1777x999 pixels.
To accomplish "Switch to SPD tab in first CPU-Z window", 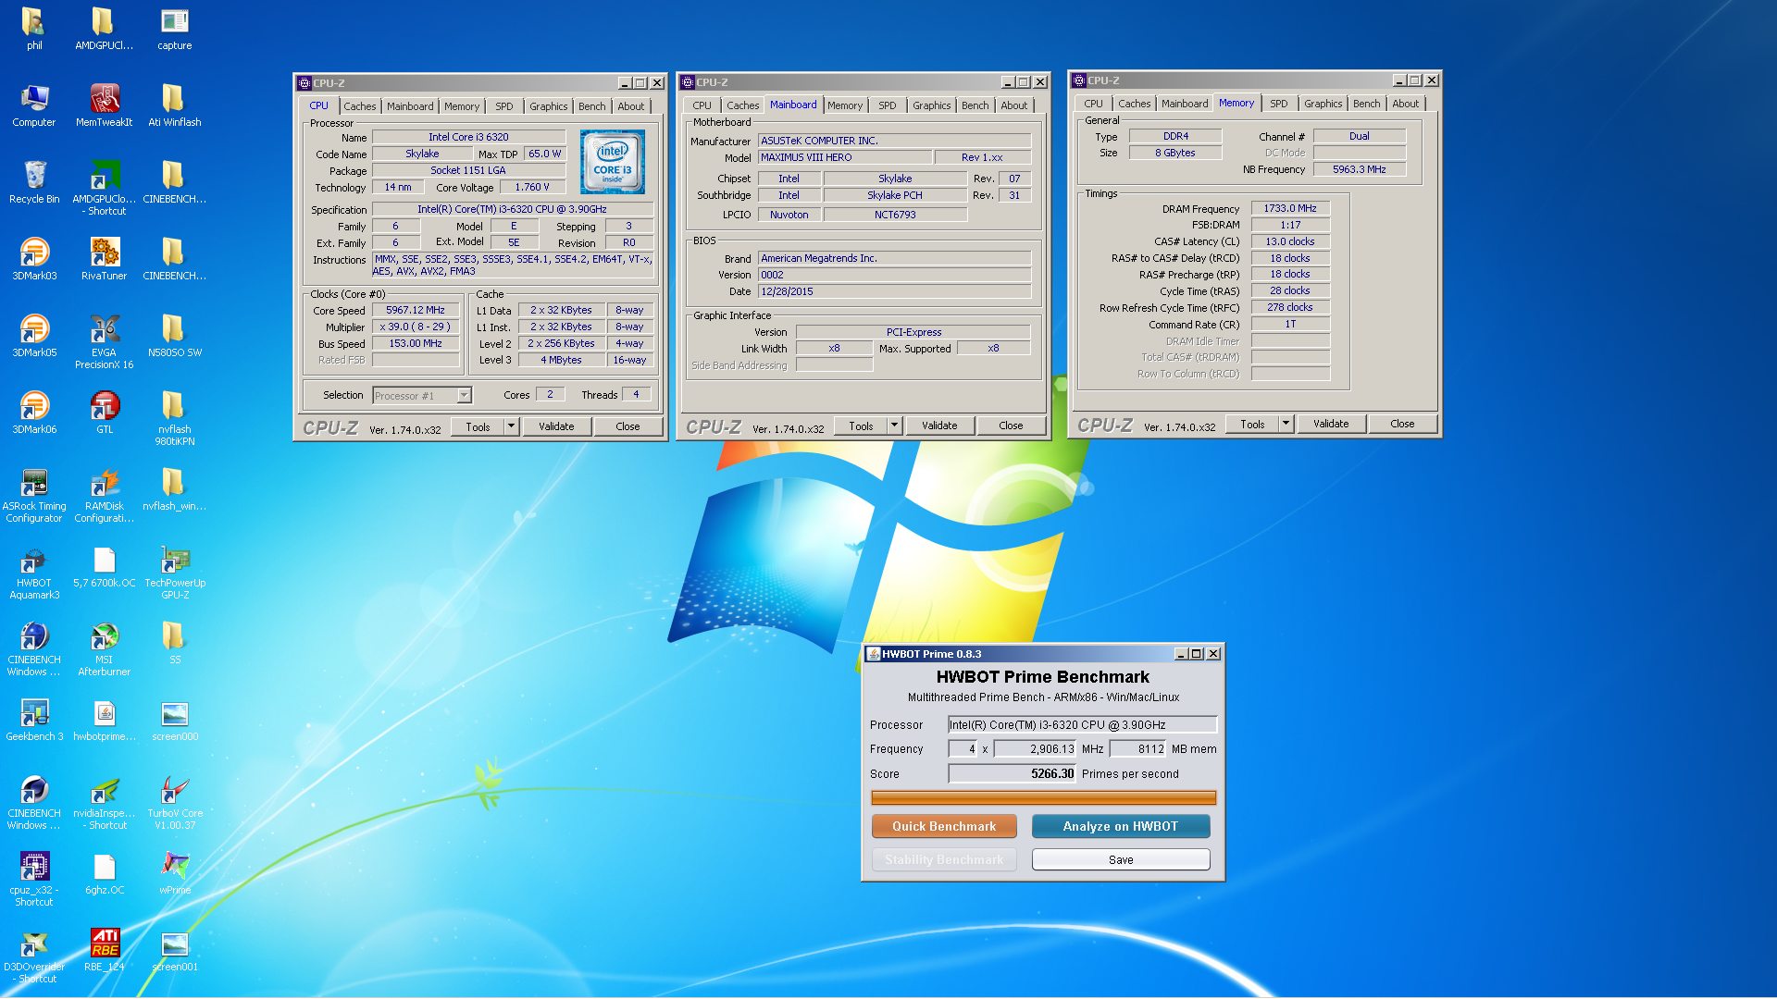I will point(503,106).
